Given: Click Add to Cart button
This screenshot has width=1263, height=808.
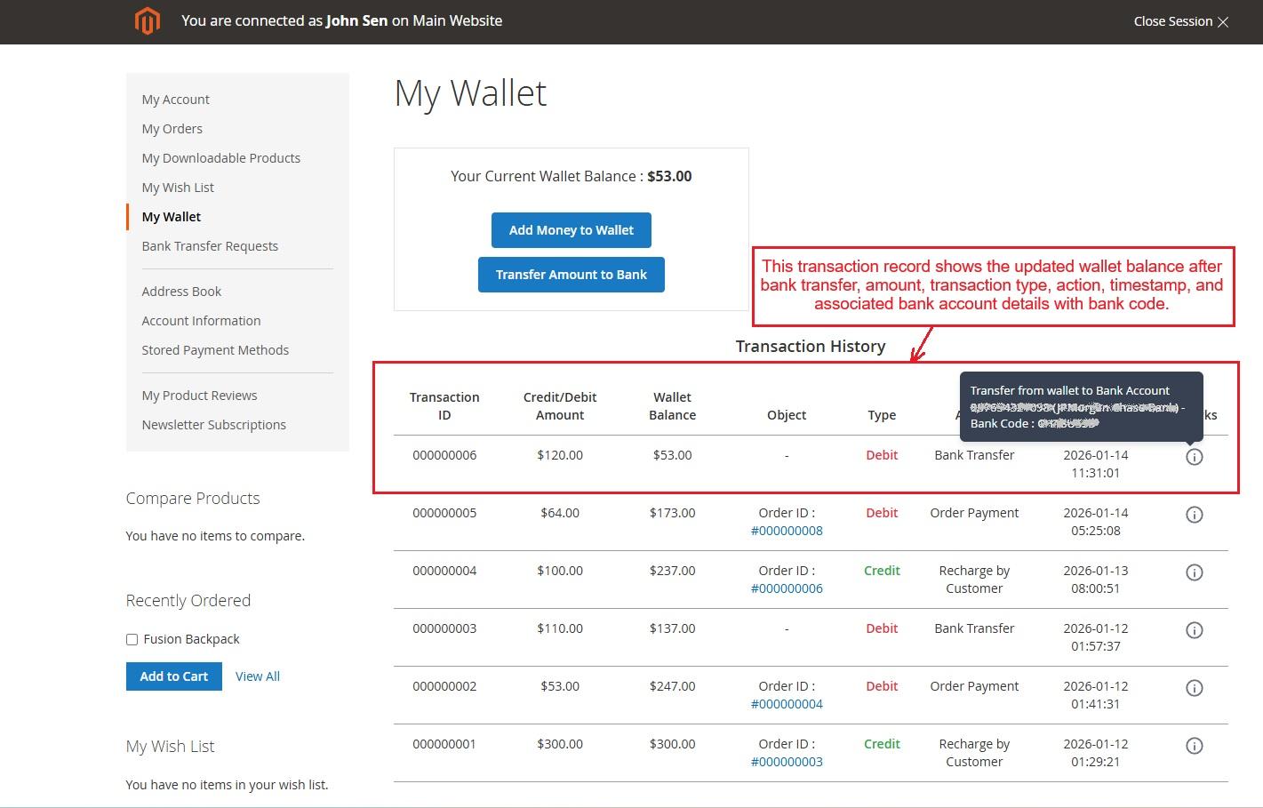Looking at the screenshot, I should (173, 676).
